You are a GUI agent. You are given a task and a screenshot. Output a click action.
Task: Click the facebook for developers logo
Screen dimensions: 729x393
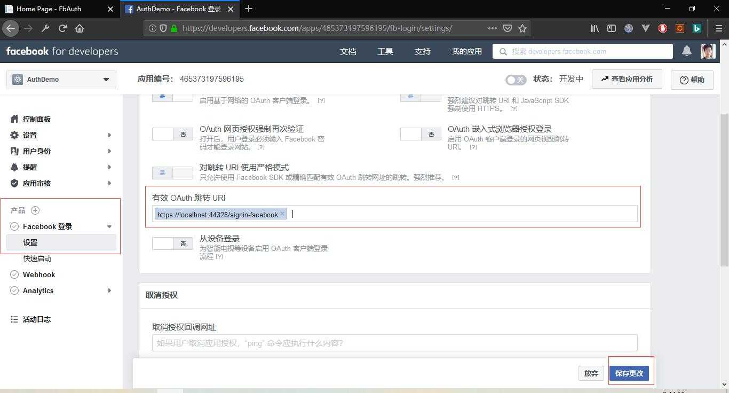(x=62, y=51)
